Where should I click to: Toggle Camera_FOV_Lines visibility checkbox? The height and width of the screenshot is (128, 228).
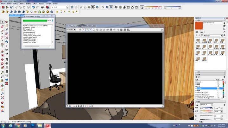tap(218, 93)
